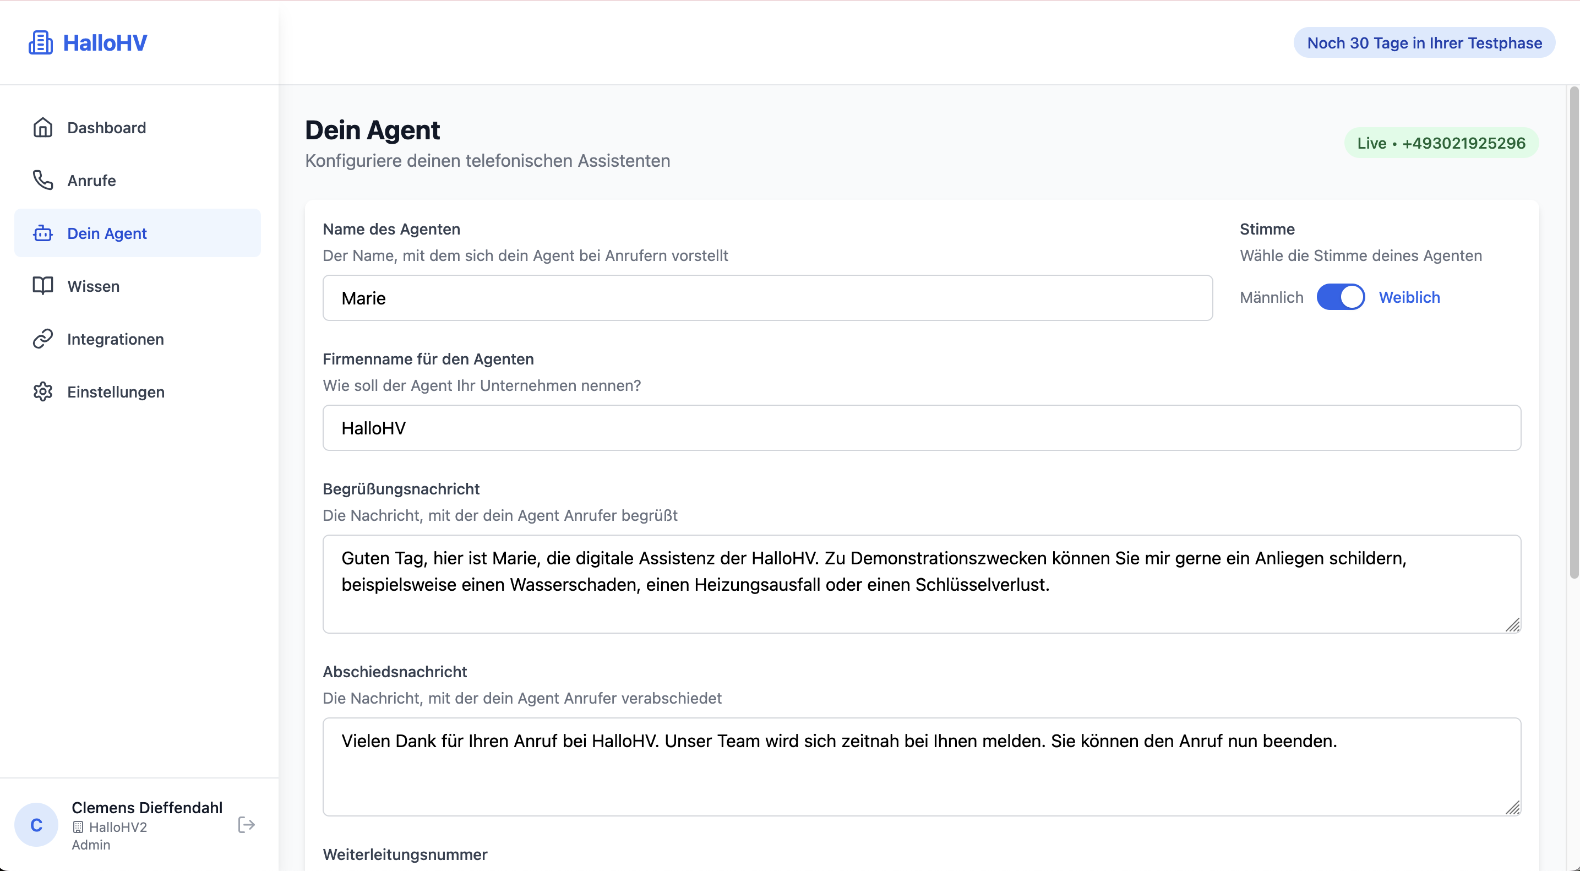This screenshot has height=871, width=1580.
Task: Open the Dashboard menu item
Action: click(x=138, y=128)
